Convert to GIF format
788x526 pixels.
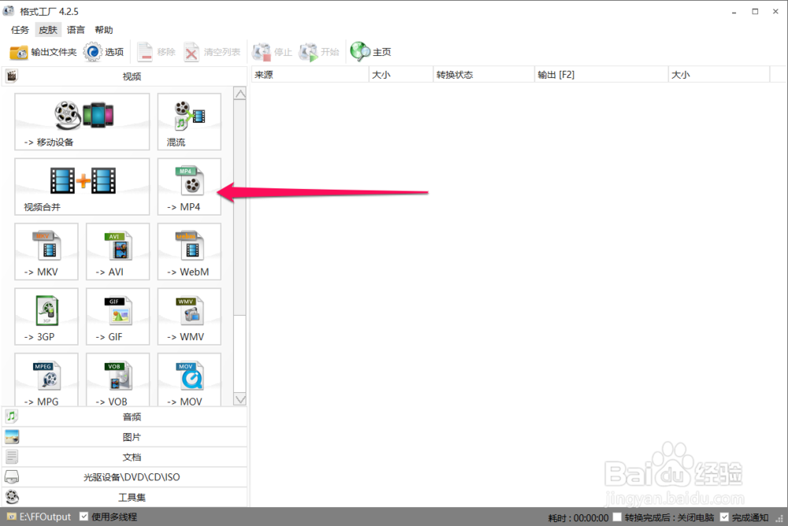click(x=118, y=317)
